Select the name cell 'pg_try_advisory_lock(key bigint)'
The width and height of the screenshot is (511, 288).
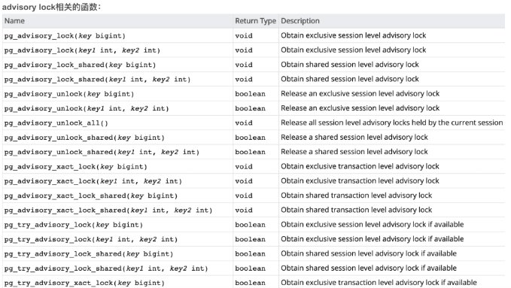[73, 225]
